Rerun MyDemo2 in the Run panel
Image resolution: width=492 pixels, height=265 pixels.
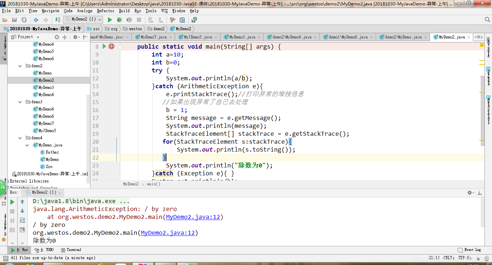point(12,202)
